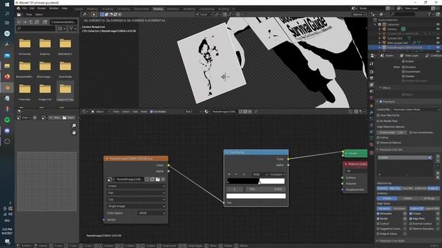Open the filter icon in outliner header

click(x=429, y=14)
